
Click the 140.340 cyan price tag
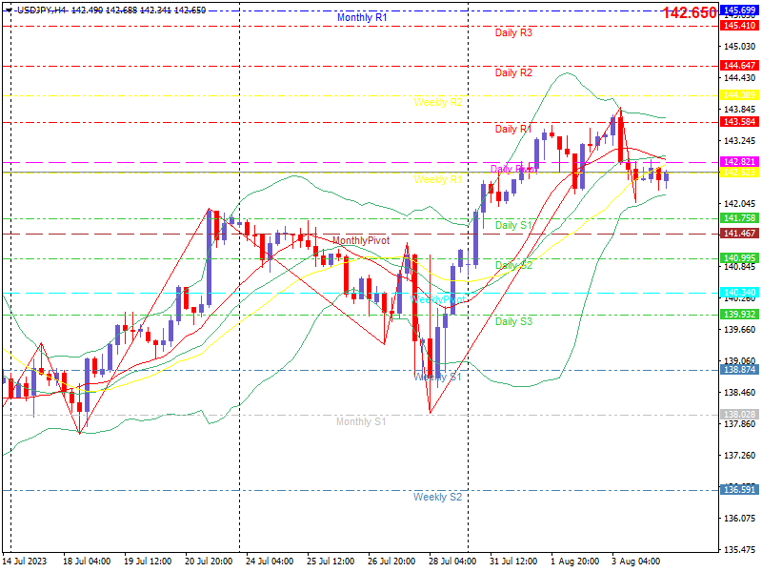[740, 293]
